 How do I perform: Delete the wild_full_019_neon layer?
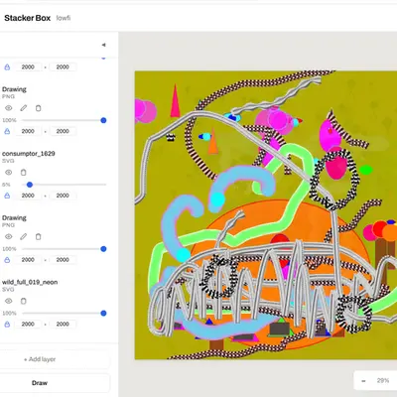(23, 301)
